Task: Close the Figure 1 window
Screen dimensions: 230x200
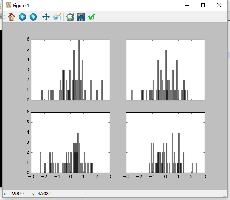Action: (219, 5)
